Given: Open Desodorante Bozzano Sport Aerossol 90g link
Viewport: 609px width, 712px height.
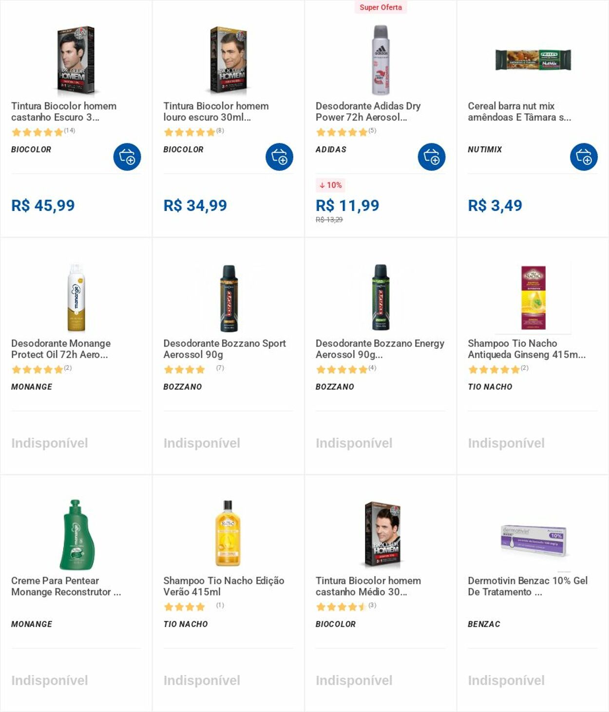Looking at the screenshot, I should tap(225, 349).
